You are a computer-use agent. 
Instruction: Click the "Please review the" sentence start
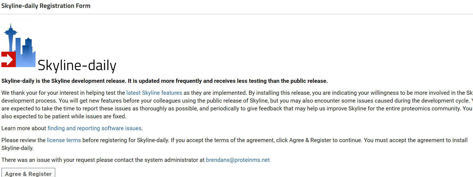(23, 140)
